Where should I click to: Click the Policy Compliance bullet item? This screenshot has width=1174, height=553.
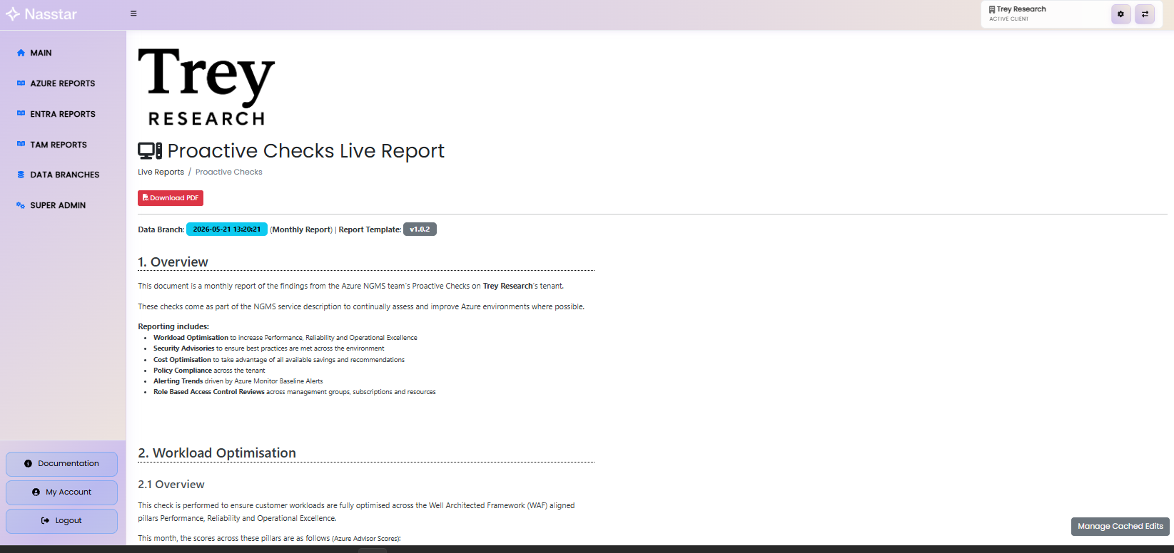click(x=209, y=371)
